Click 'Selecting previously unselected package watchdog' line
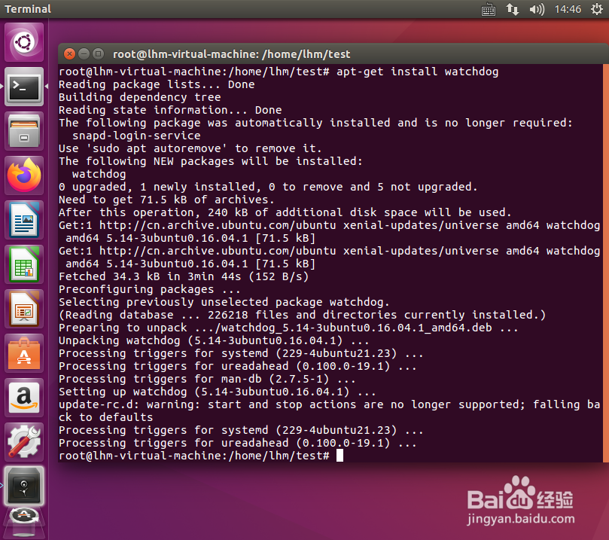 [224, 302]
